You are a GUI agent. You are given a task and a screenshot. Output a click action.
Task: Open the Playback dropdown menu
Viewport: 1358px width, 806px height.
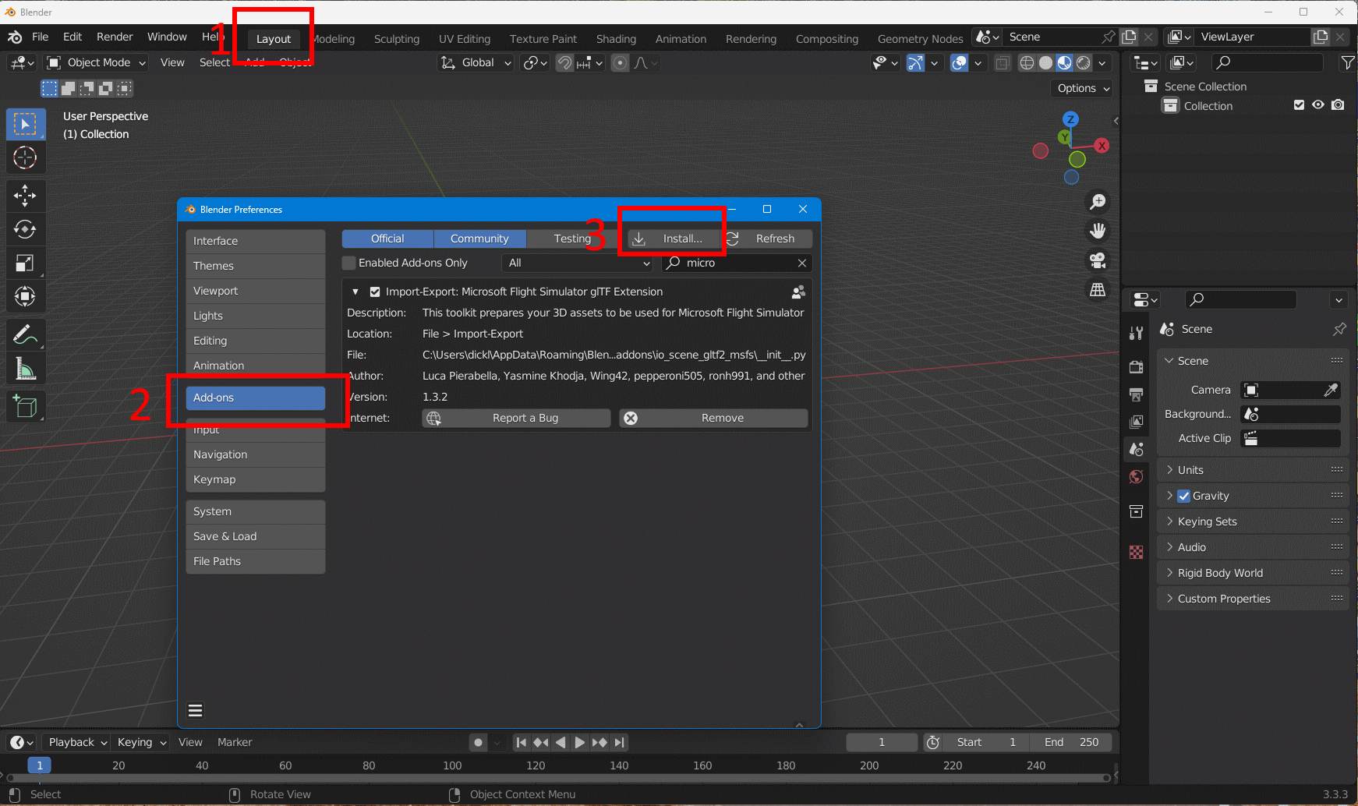pos(77,742)
